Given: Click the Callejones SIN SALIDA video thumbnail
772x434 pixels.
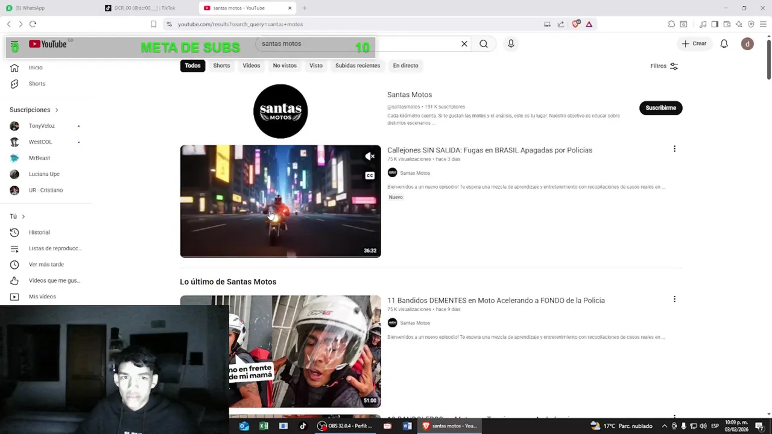Looking at the screenshot, I should pyautogui.click(x=280, y=201).
